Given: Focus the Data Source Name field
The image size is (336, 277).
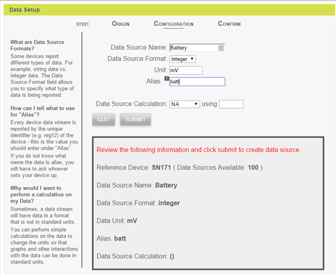Looking at the screenshot, I should [x=197, y=48].
